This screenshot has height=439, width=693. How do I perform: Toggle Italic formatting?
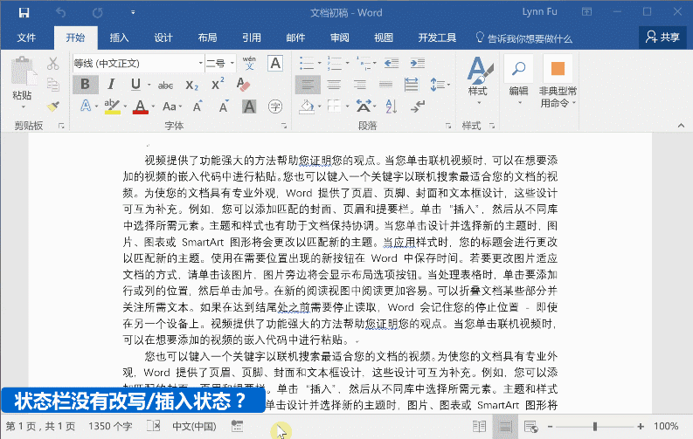[x=112, y=85]
